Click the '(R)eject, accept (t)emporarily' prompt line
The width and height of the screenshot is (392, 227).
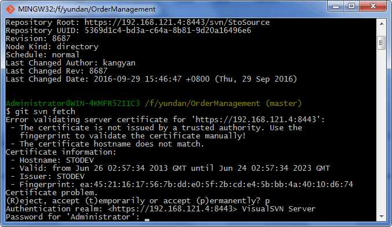coord(138,201)
